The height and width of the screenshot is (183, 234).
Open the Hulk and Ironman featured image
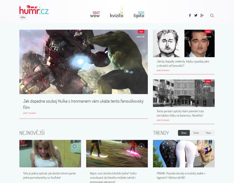(84, 62)
